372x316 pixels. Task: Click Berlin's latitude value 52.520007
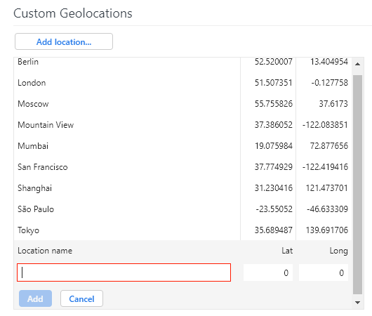point(274,62)
